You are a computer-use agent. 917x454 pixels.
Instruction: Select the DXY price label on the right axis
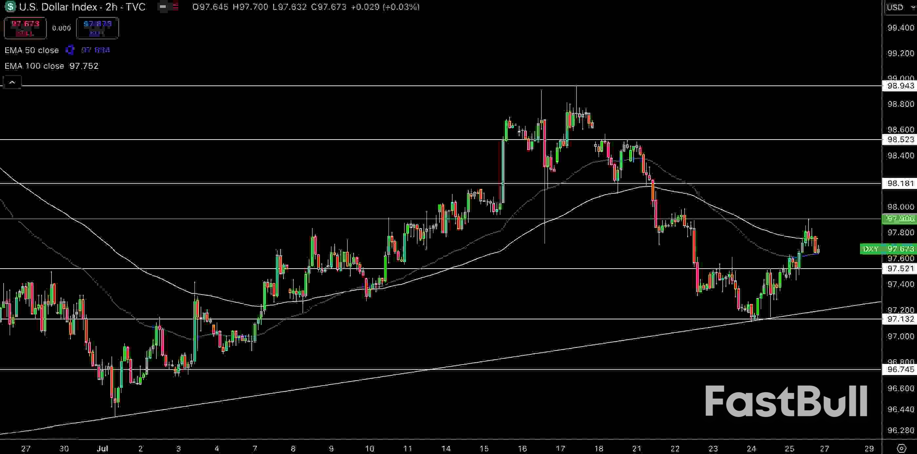pos(888,249)
